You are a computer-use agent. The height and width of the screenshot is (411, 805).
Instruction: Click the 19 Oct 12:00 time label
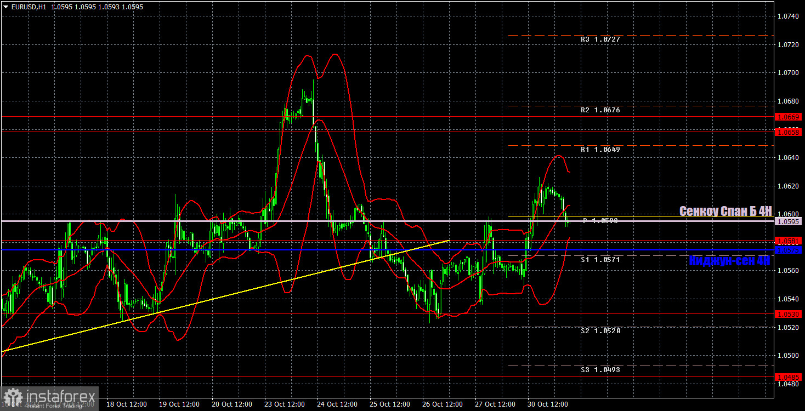click(179, 404)
